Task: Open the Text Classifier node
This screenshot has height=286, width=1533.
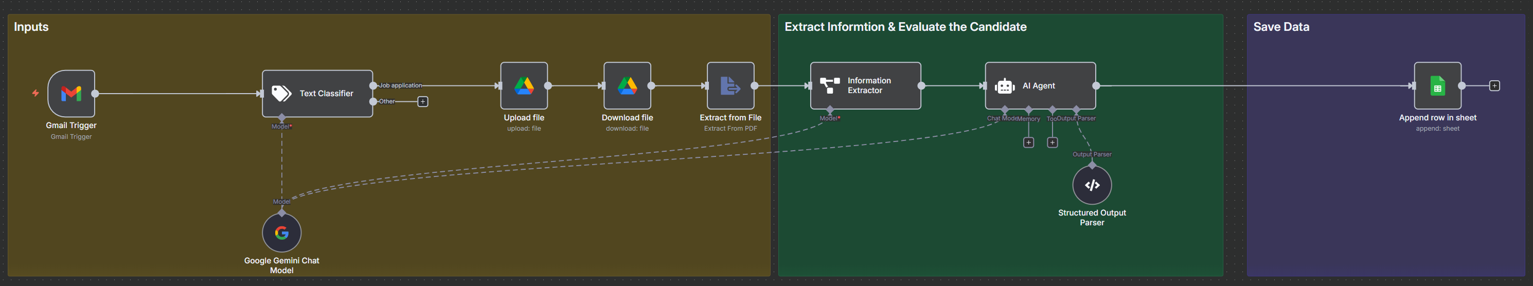Action: [x=317, y=93]
